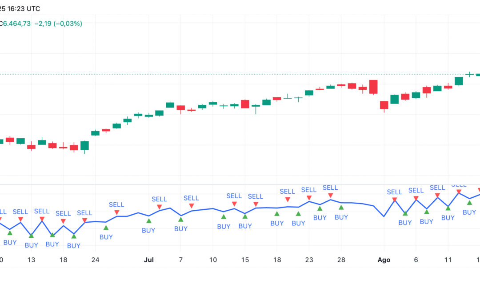Image resolution: width=480 pixels, height=300 pixels.
Task: Select the 28 date label on time axis
Action: [x=341, y=260]
